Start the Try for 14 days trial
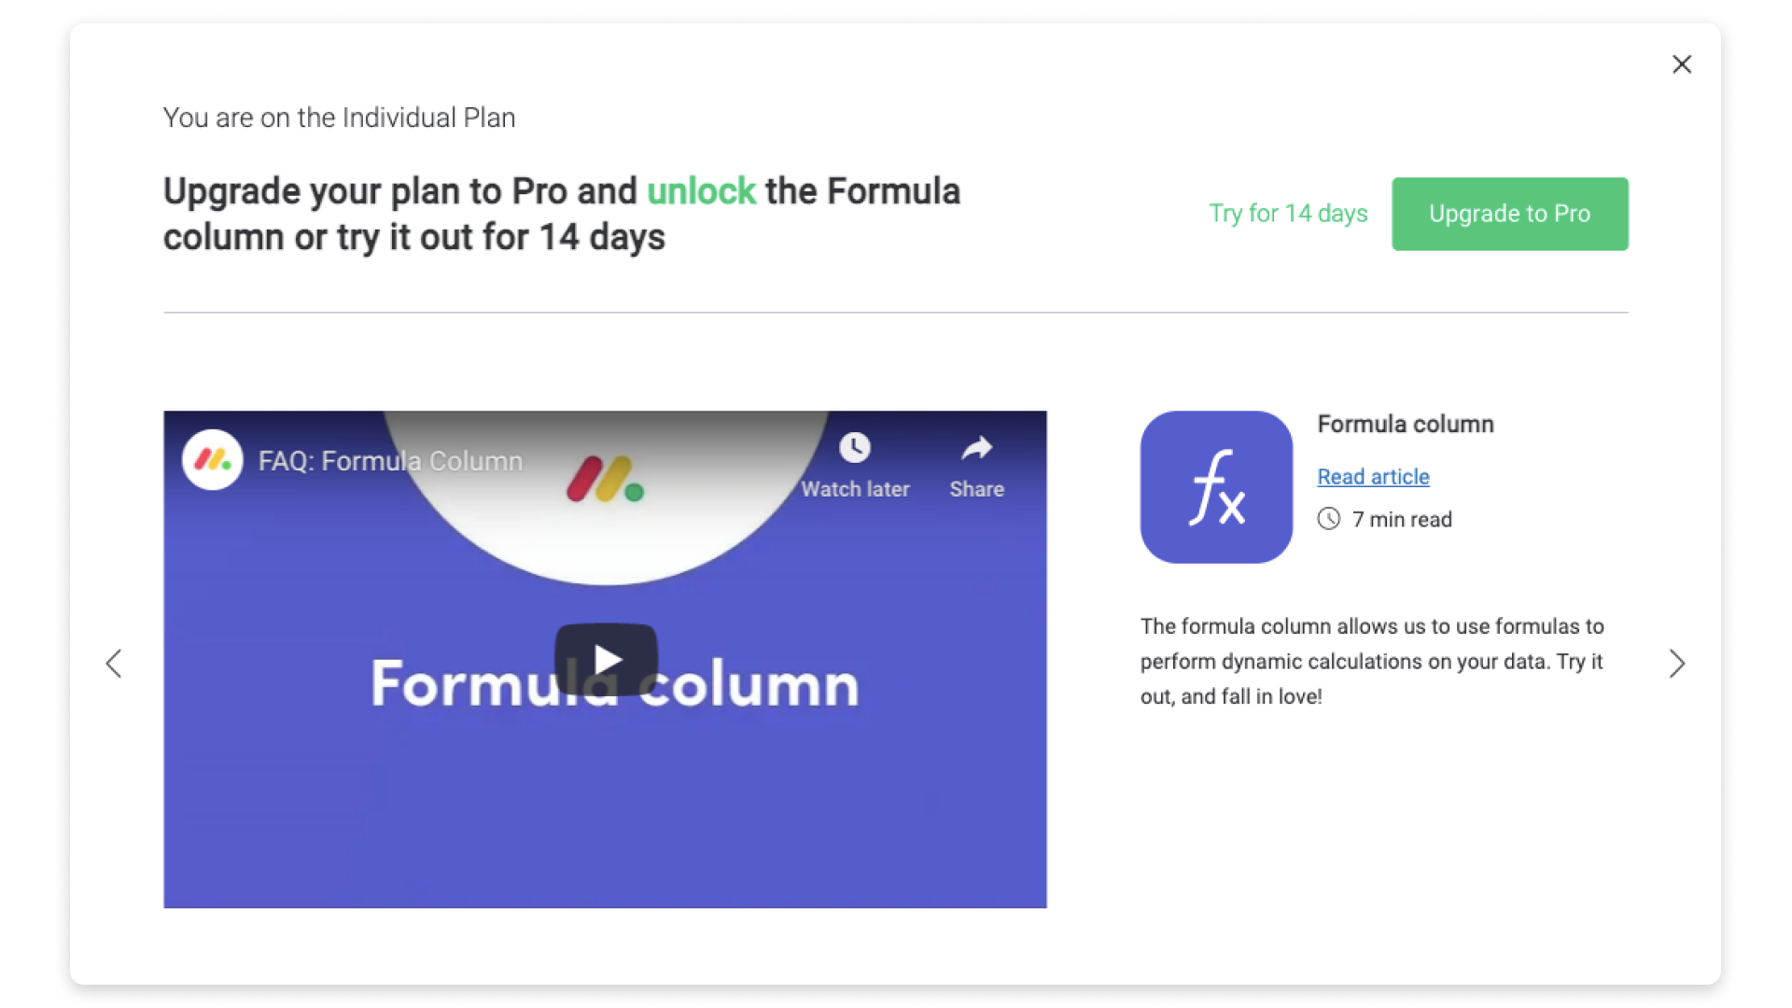Image resolution: width=1792 pixels, height=1008 pixels. tap(1288, 214)
